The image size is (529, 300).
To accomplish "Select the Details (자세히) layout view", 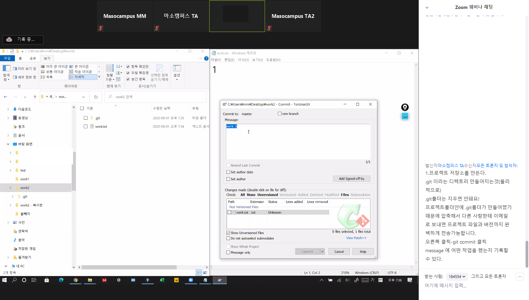I will pos(83,77).
